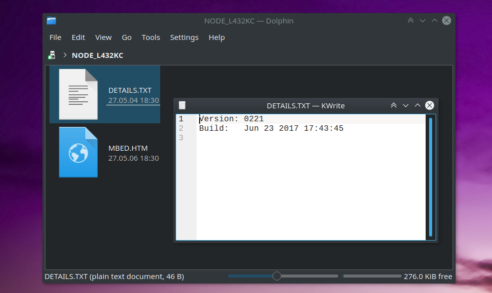
Task: Click line number 2 in the KWrite gutter
Action: [x=181, y=128]
